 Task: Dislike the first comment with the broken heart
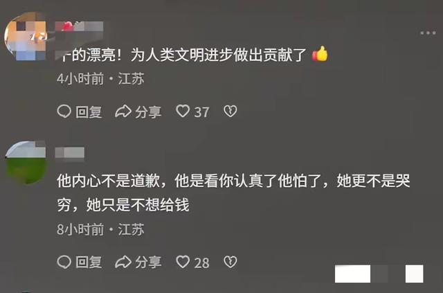point(230,111)
